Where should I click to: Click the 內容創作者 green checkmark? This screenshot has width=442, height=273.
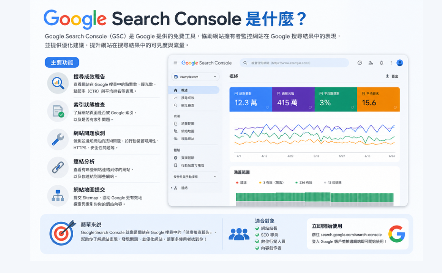[x=257, y=248]
